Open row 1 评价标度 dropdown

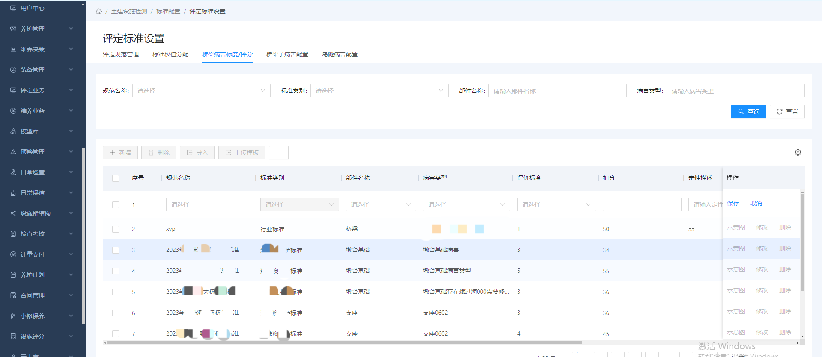(x=557, y=204)
